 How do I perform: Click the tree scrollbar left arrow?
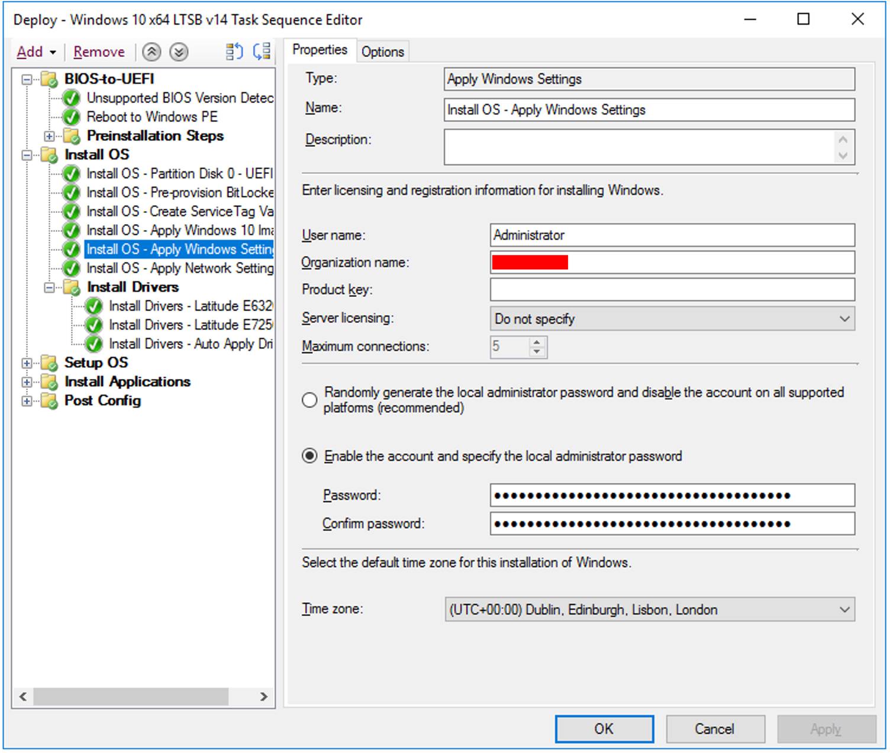[x=22, y=697]
